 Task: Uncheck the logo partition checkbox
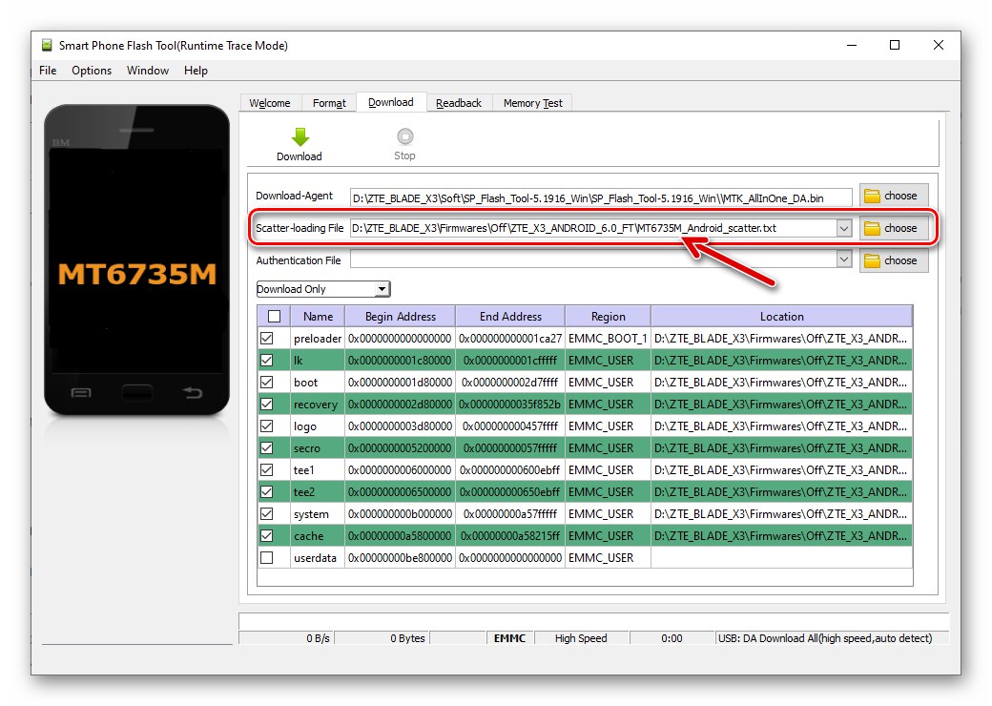[267, 426]
